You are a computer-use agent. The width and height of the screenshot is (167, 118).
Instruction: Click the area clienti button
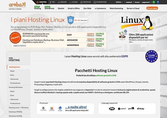[x=152, y=8]
